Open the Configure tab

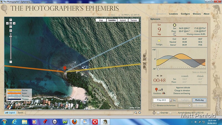[x=185, y=14]
